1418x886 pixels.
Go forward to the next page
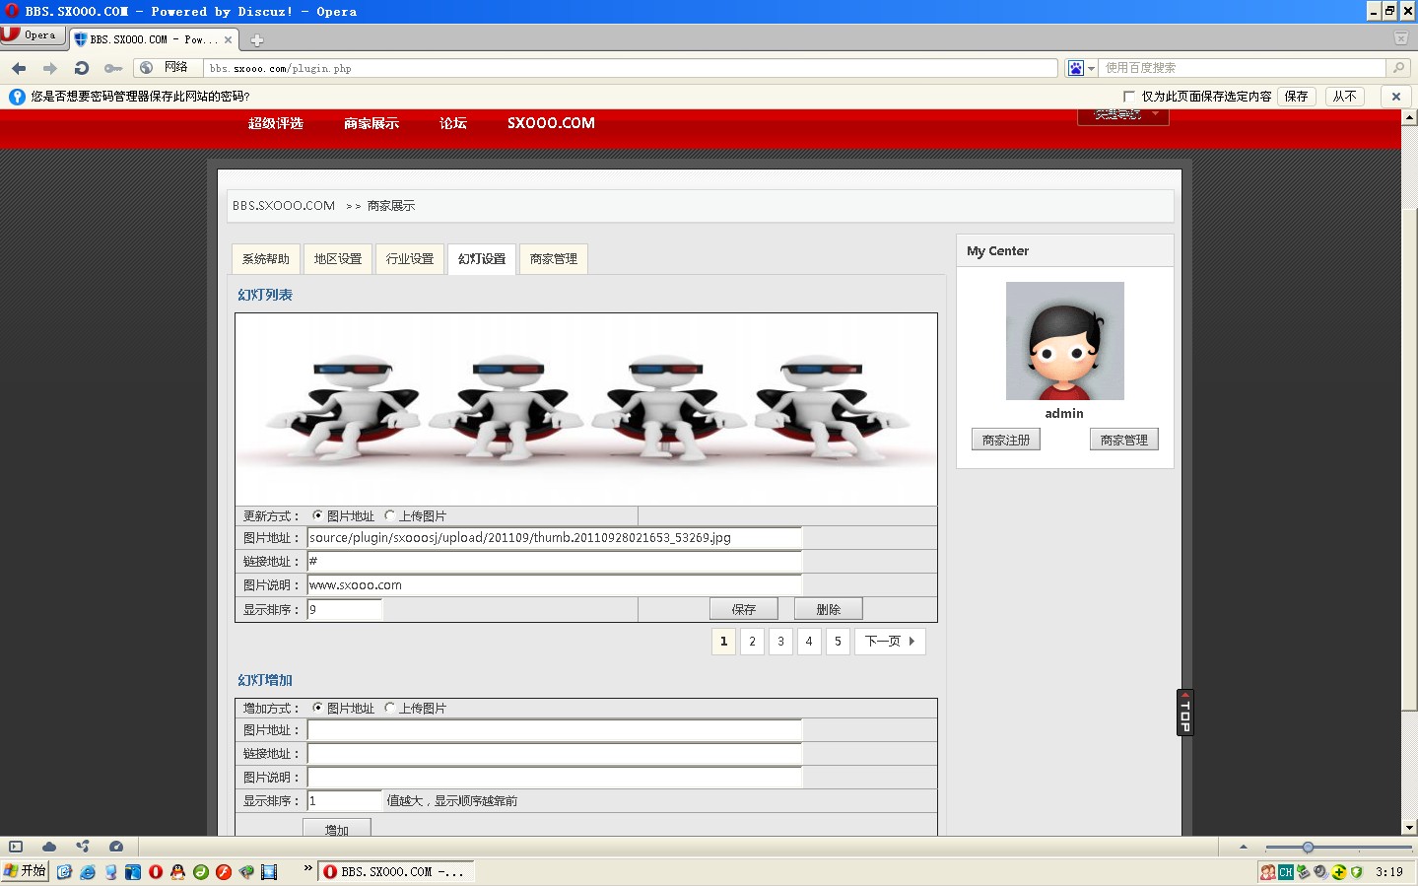pyautogui.click(x=49, y=68)
